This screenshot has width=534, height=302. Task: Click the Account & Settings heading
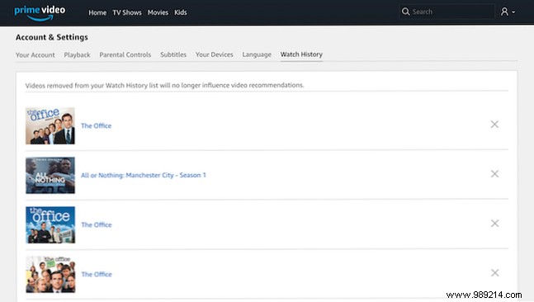tap(52, 37)
